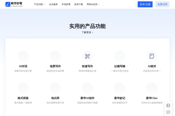Click the 新华AI创作 circular icon placeholder
This screenshot has width=175, height=116.
(x=87, y=88)
